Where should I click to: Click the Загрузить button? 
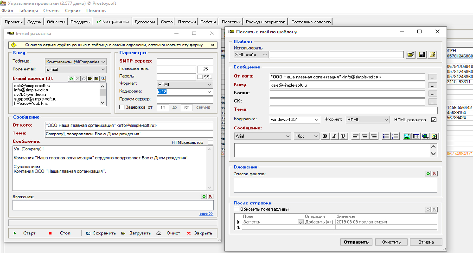point(136,233)
